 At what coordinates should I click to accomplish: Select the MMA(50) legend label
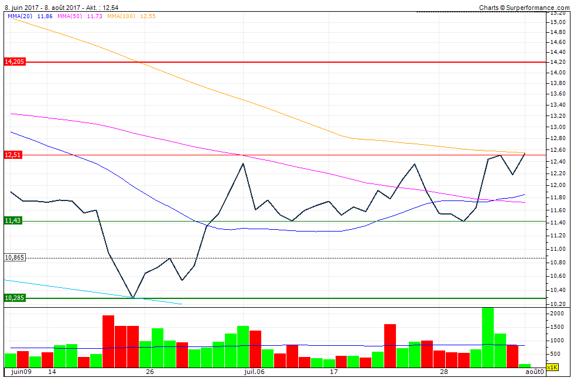coord(70,16)
